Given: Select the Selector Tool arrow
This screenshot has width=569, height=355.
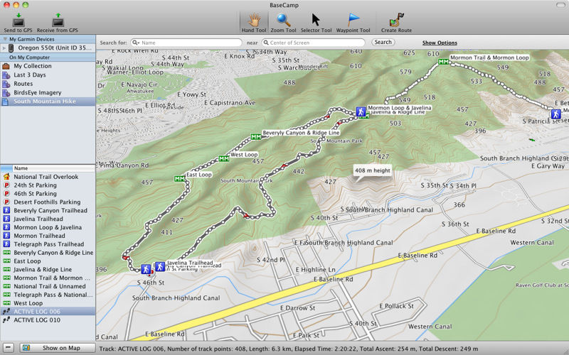Looking at the screenshot, I should [x=316, y=20].
